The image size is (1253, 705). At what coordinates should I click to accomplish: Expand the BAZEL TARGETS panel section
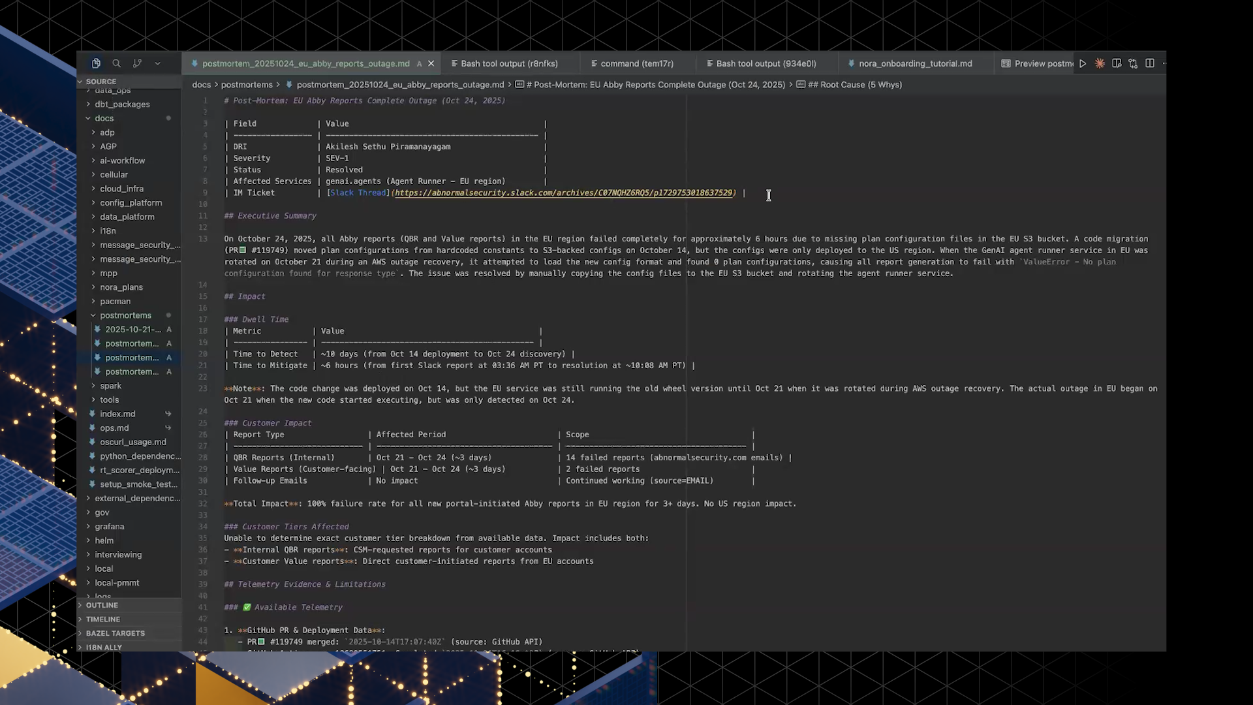pyautogui.click(x=116, y=633)
